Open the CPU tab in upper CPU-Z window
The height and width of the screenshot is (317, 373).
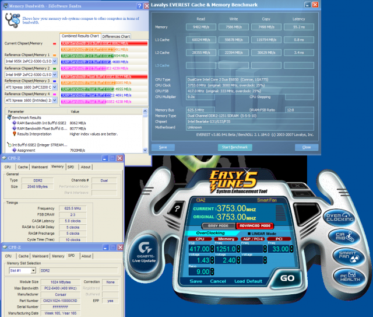[x=8, y=167]
